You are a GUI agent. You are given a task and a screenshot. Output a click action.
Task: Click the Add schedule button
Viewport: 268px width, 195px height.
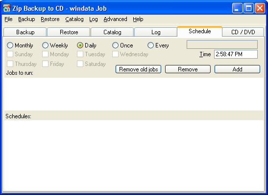237,69
